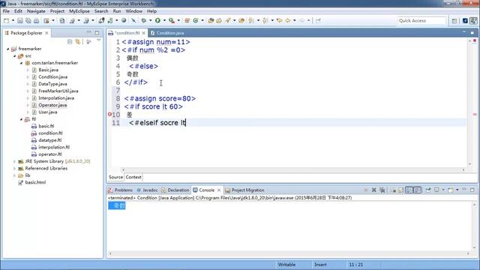
Task: Expand the JRE System Library node
Action: point(14,161)
